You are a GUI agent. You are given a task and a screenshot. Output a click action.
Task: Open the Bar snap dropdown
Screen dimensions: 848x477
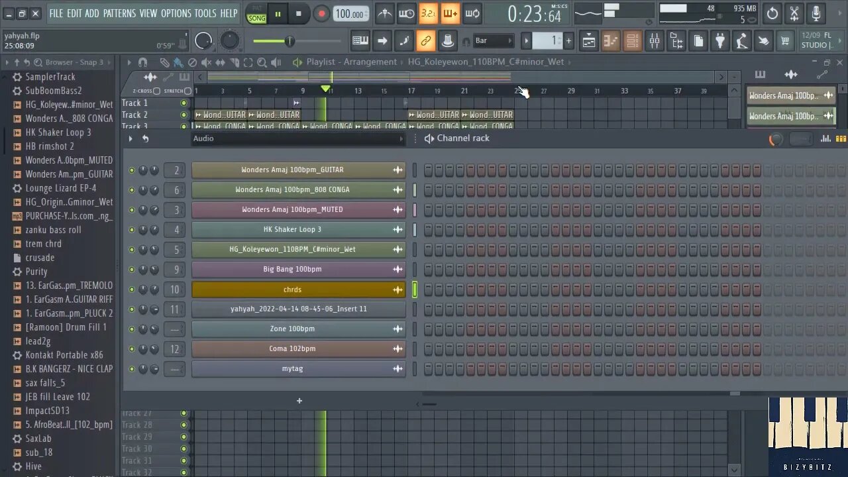493,41
